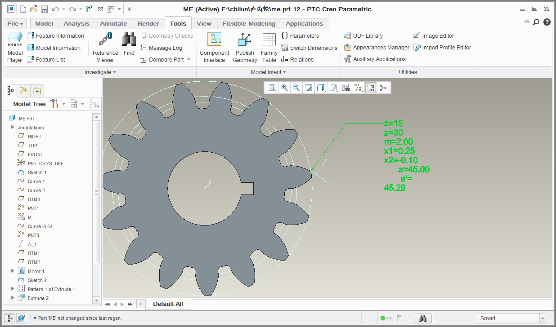Open the Model Player tool
Viewport: 556px width, 327px height.
(x=15, y=47)
